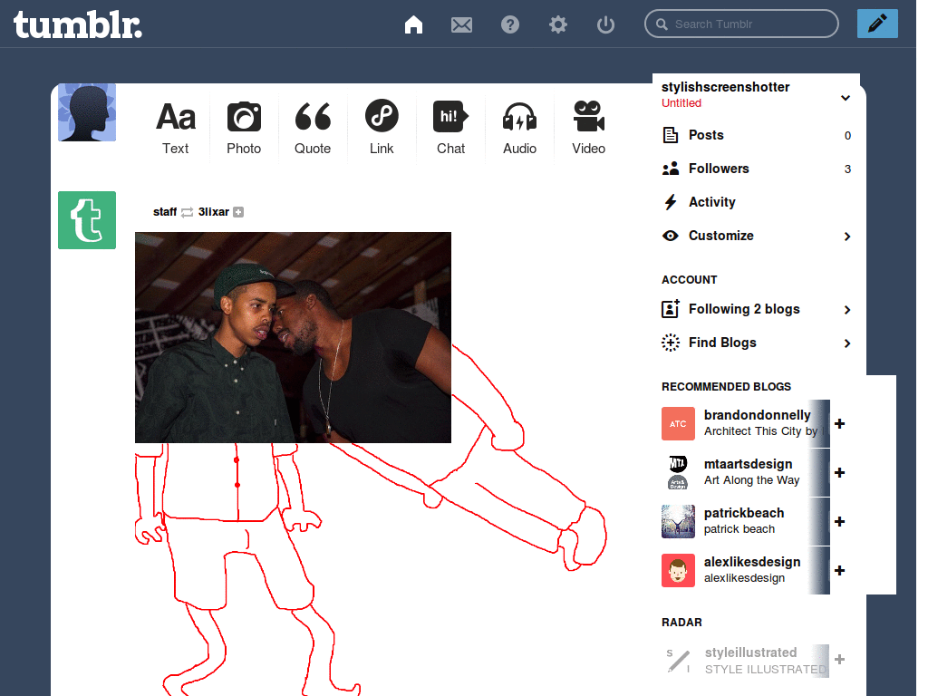
Task: Open the patrickbeach recommended blog
Action: pyautogui.click(x=744, y=513)
